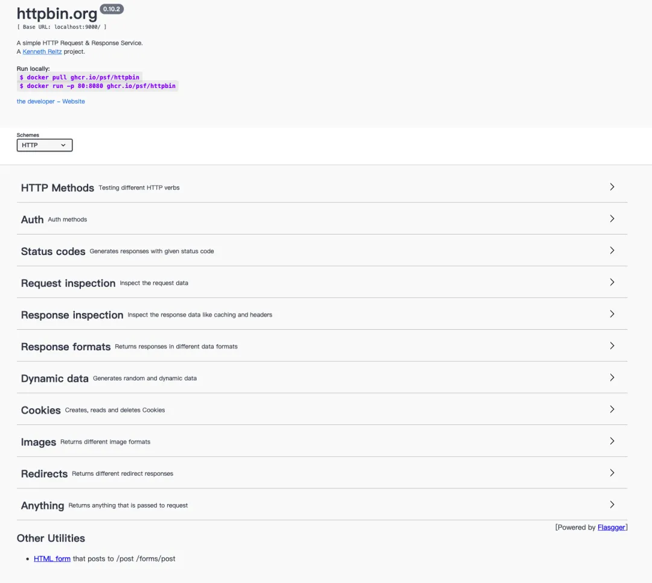Expand the Response inspection section arrow
The image size is (652, 583).
pos(612,314)
